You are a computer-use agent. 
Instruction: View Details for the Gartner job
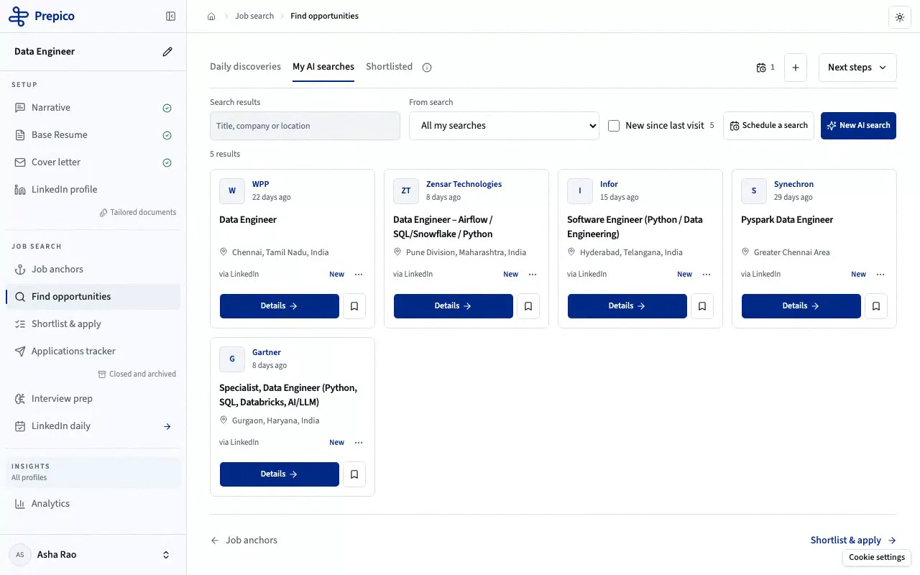tap(280, 474)
